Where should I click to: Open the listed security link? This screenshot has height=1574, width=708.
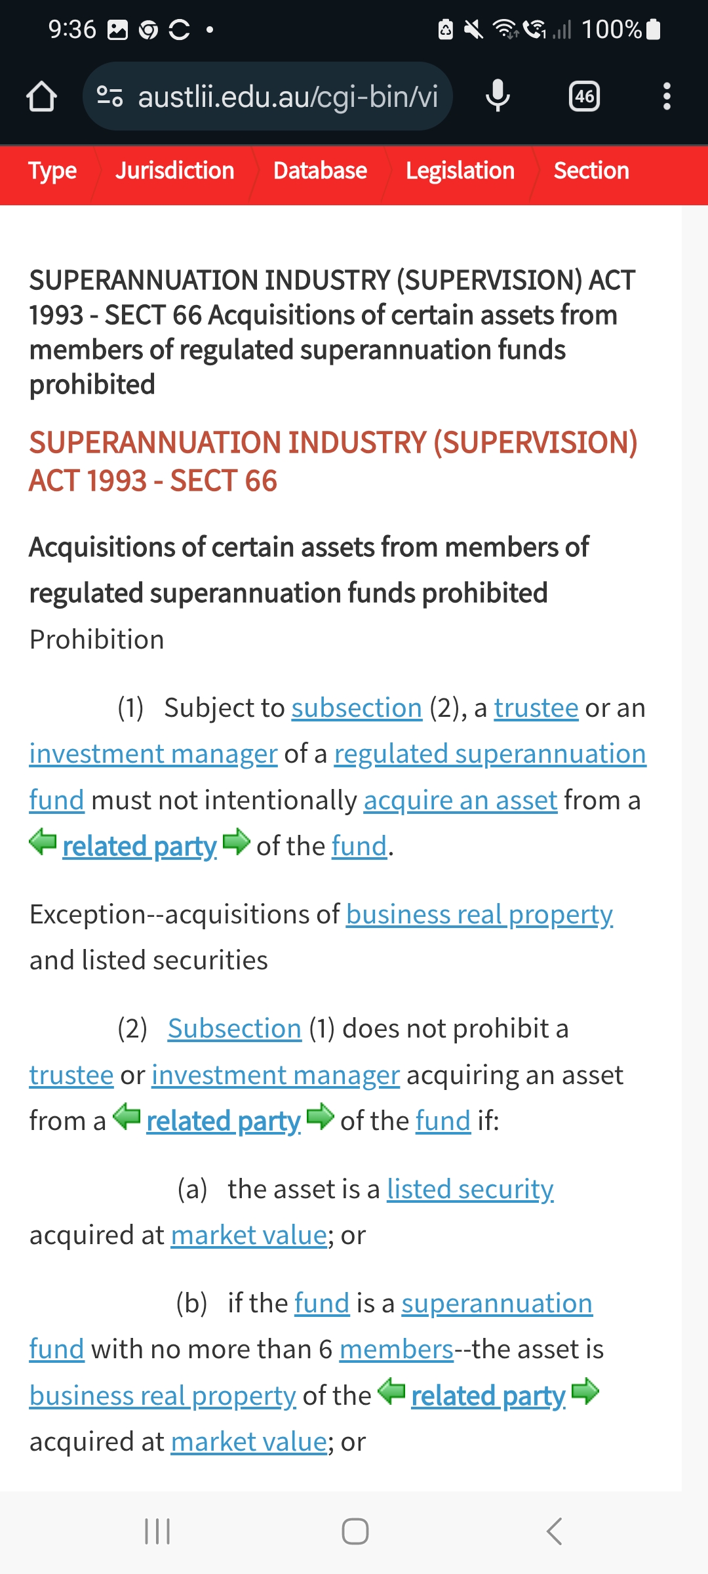470,1189
